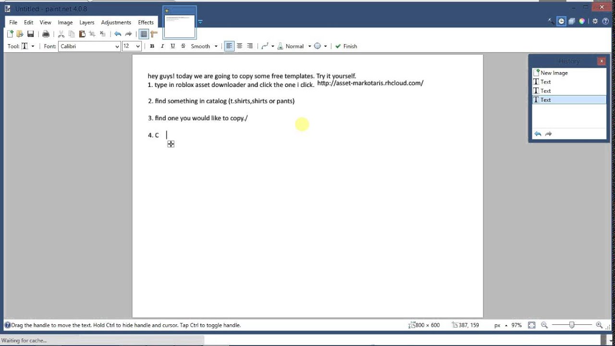The width and height of the screenshot is (615, 346).
Task: Align text left
Action: point(229,46)
